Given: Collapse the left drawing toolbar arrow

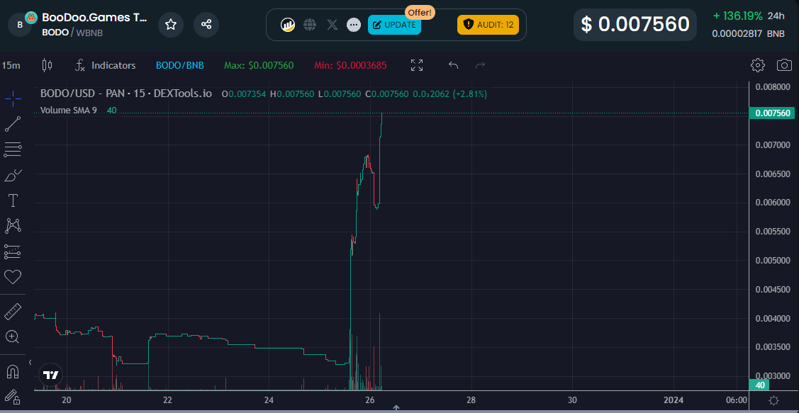Looking at the screenshot, I should 30,363.
